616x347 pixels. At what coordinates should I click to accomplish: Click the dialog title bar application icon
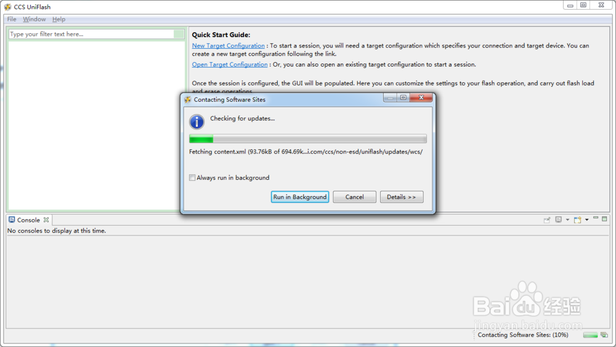click(x=188, y=99)
